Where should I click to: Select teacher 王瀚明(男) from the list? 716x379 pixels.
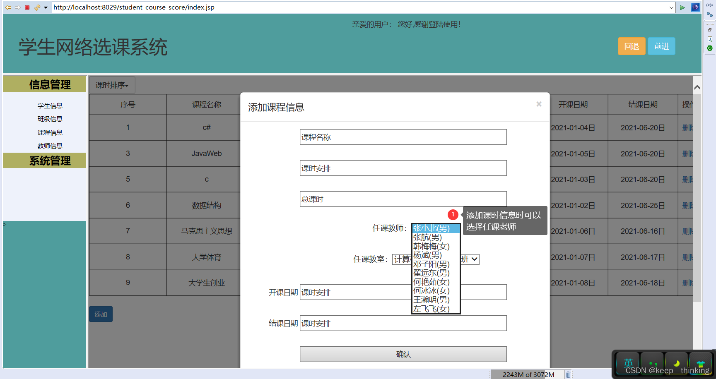click(436, 300)
